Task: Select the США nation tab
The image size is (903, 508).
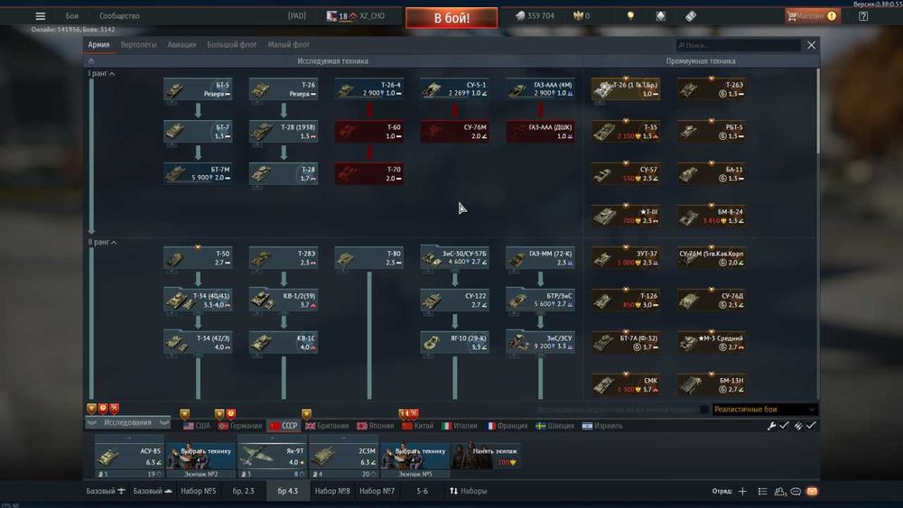Action: tap(197, 426)
